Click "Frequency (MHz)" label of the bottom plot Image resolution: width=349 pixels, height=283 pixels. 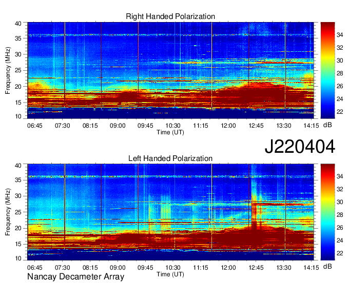(8, 212)
